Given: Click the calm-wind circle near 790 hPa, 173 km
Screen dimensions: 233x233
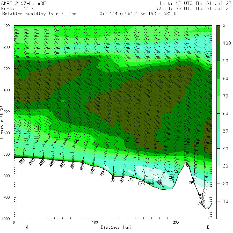Looking at the screenshot, I should coord(154,174).
